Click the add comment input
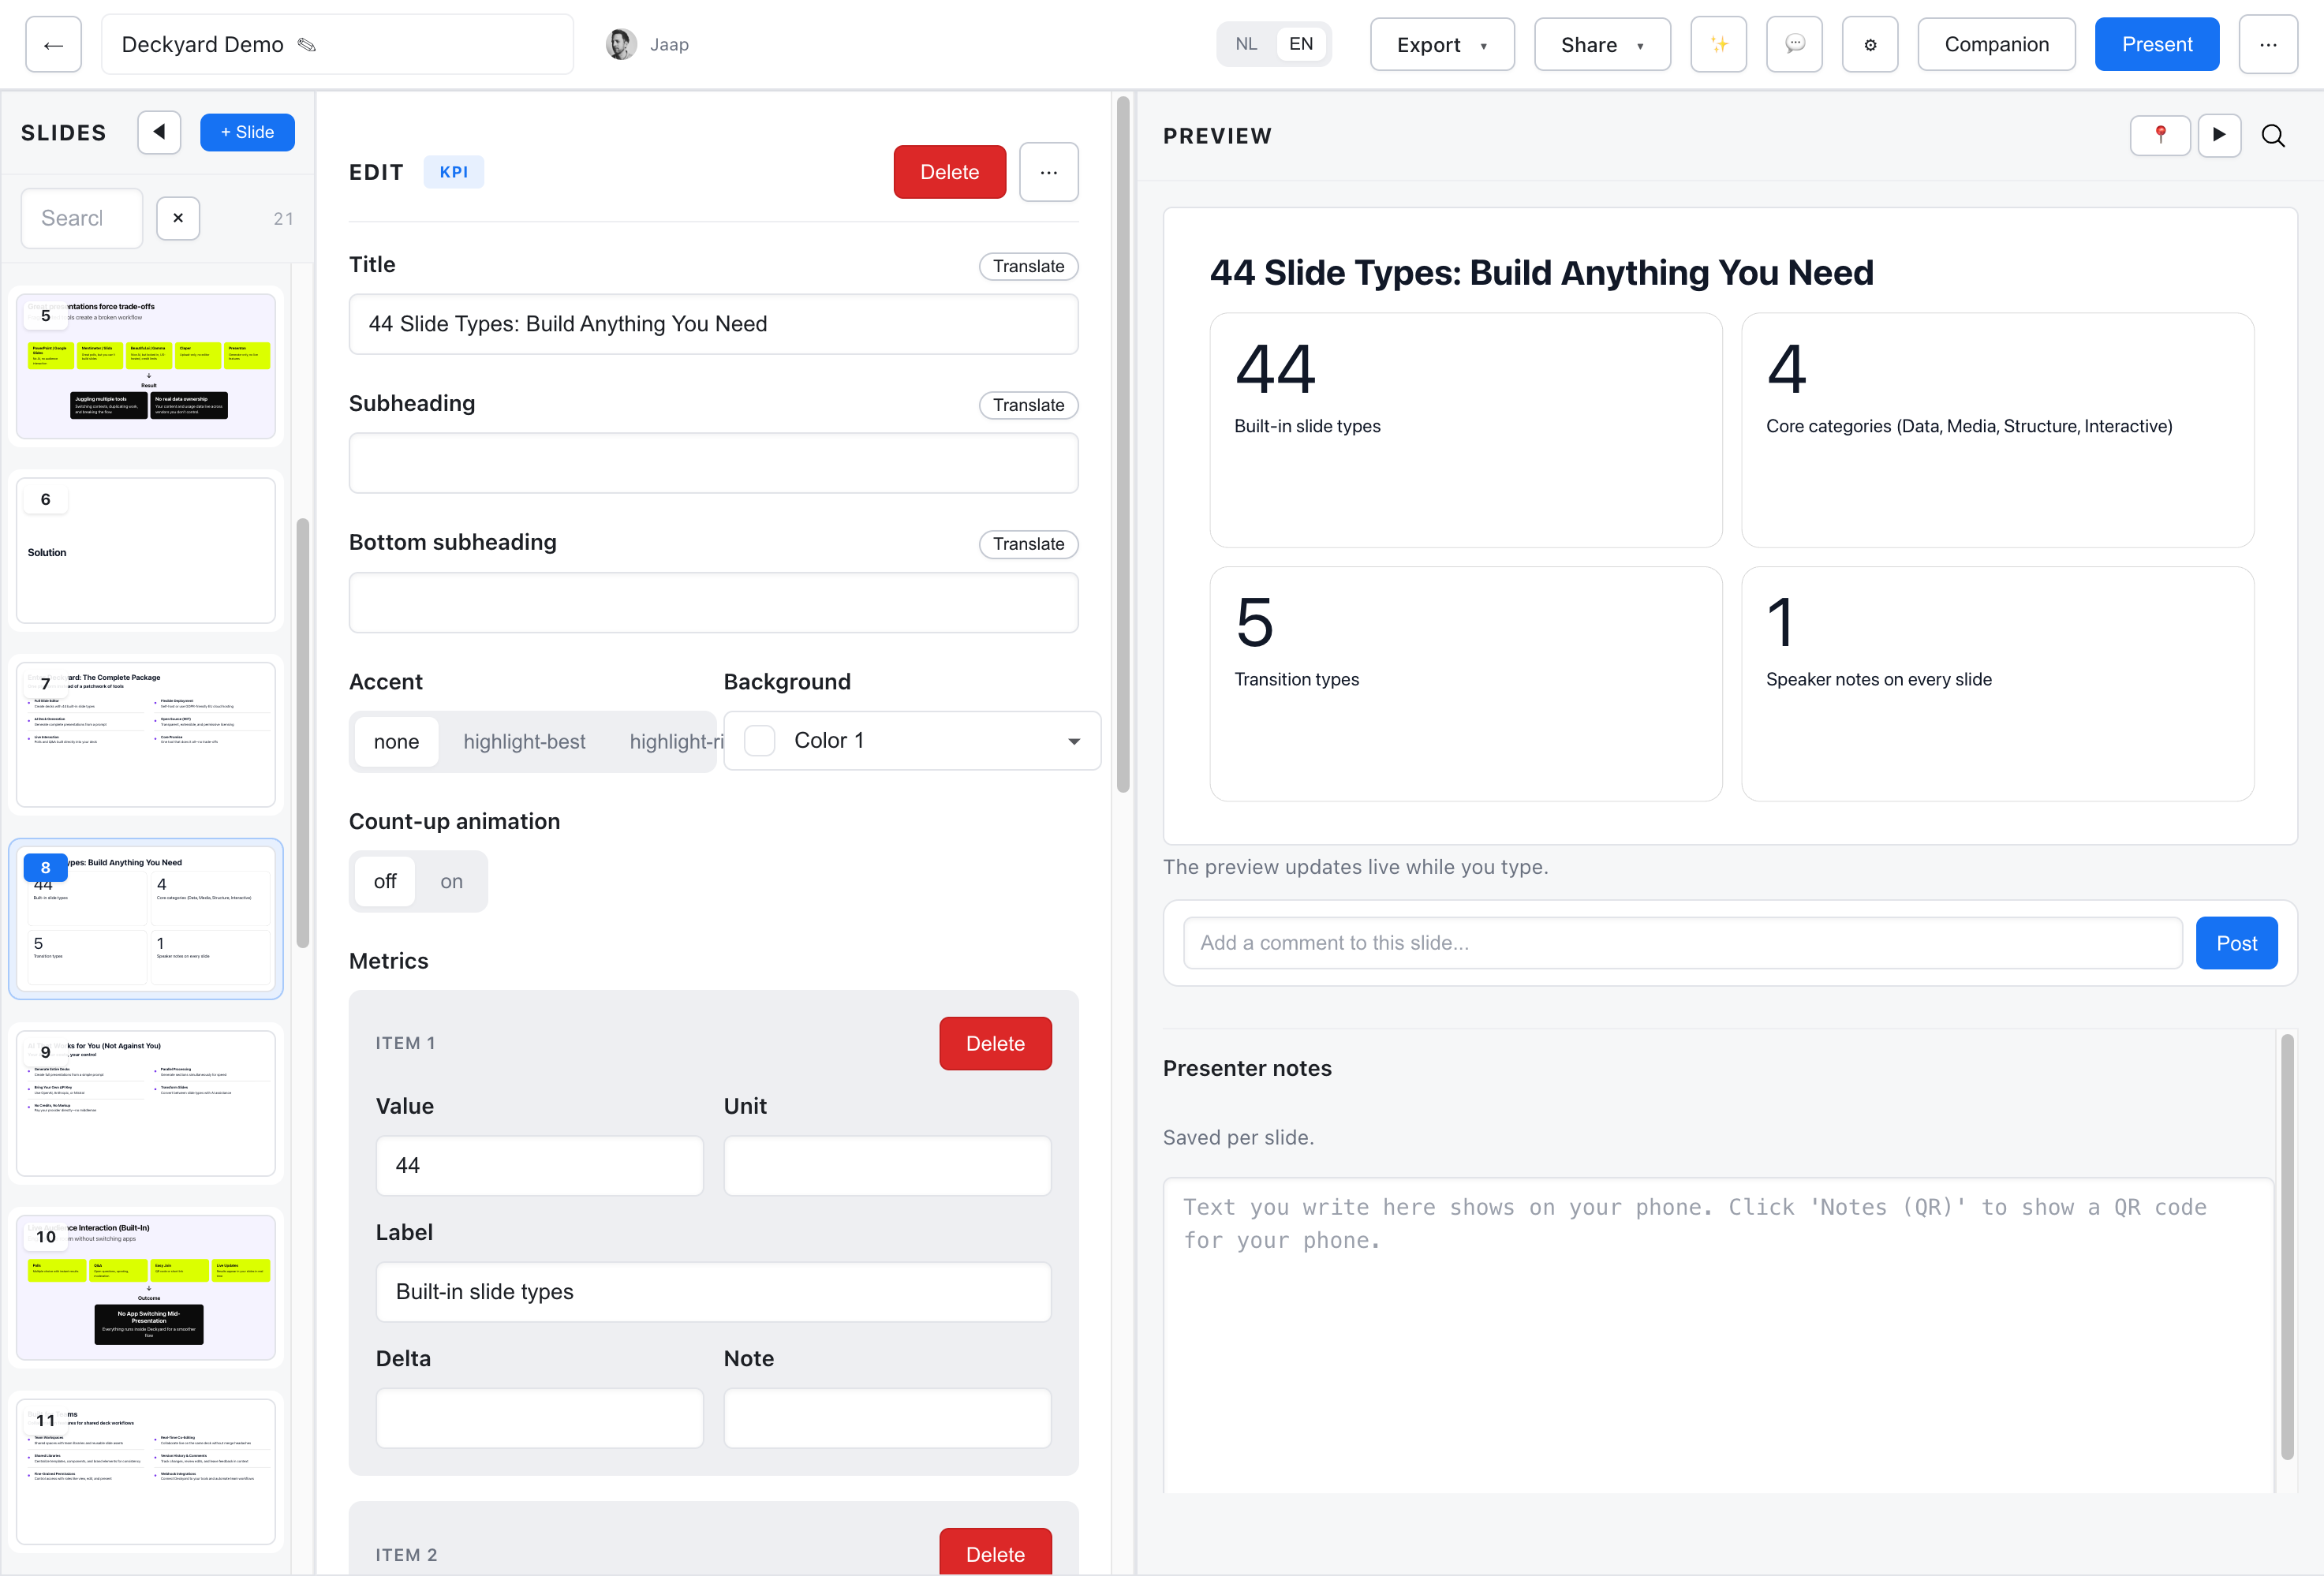The height and width of the screenshot is (1576, 2324). tap(1682, 943)
